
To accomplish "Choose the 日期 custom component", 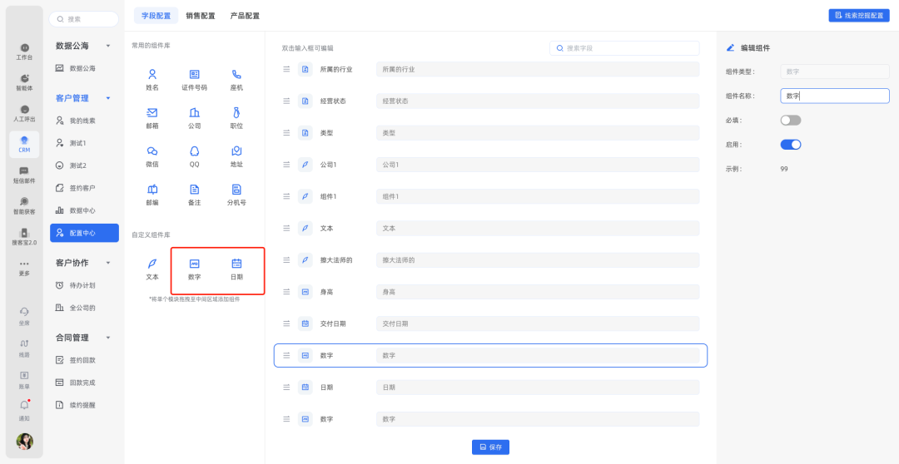I will tap(236, 264).
